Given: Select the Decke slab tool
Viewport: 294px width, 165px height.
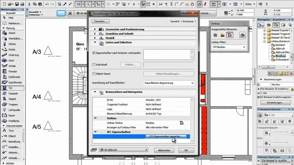Looking at the screenshot, I should tap(12, 49).
